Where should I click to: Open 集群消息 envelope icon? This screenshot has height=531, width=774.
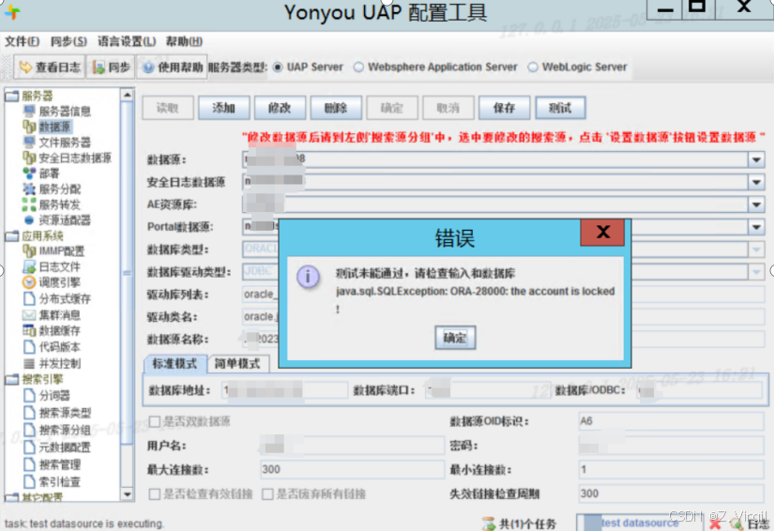tap(29, 315)
